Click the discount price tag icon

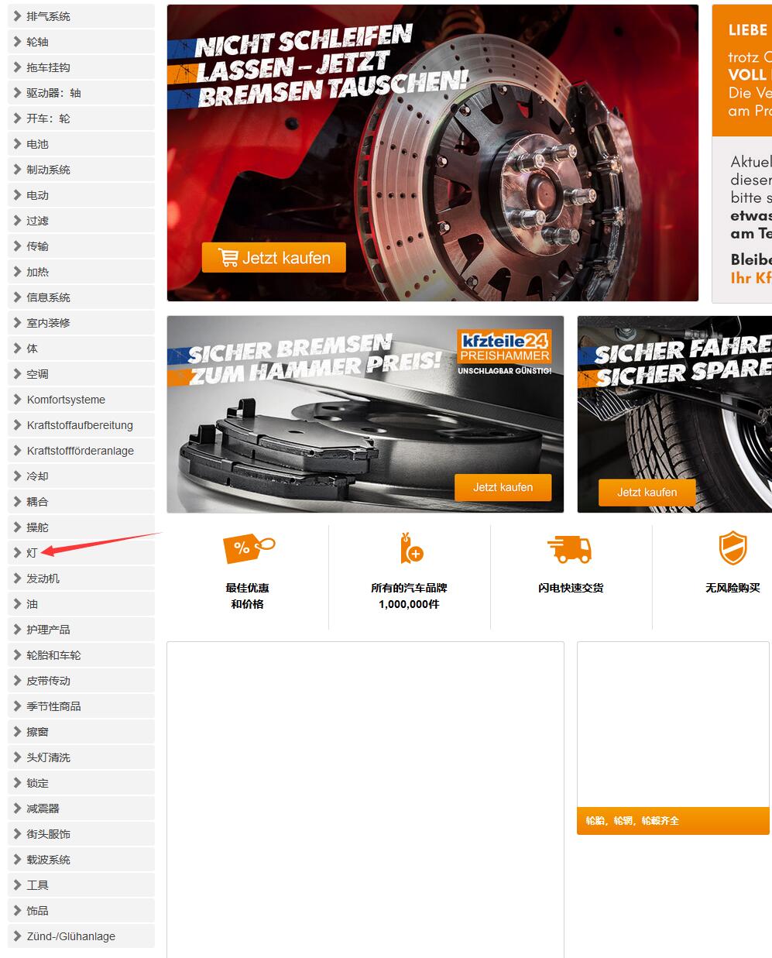click(249, 548)
